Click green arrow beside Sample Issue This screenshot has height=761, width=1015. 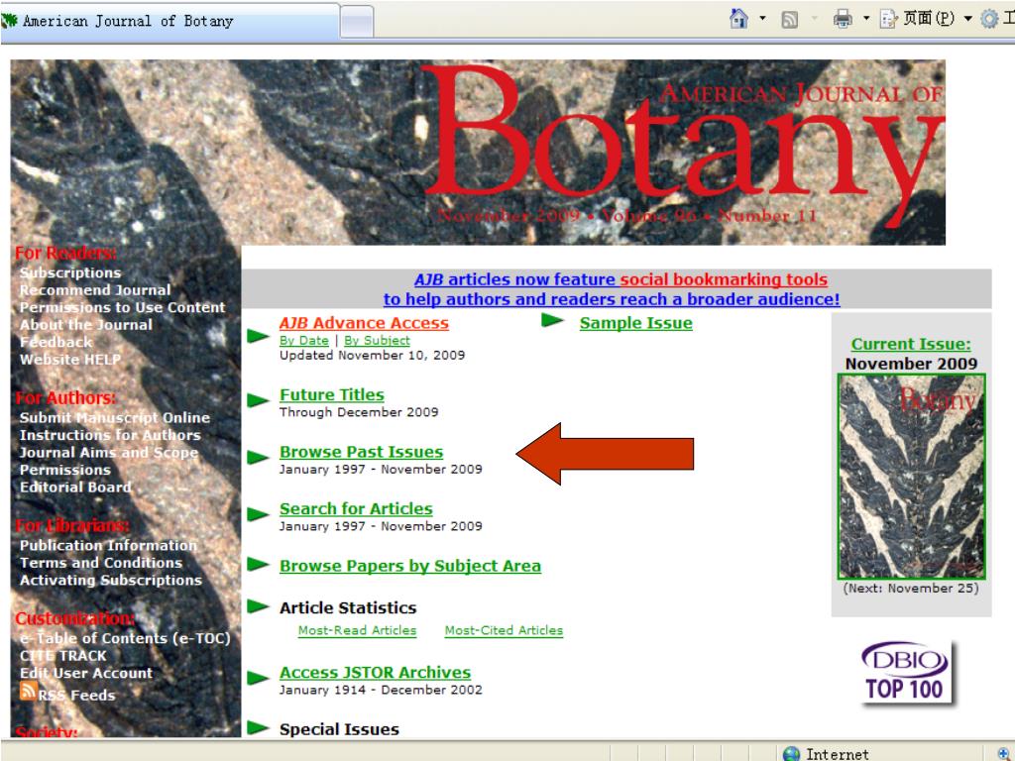tap(552, 320)
